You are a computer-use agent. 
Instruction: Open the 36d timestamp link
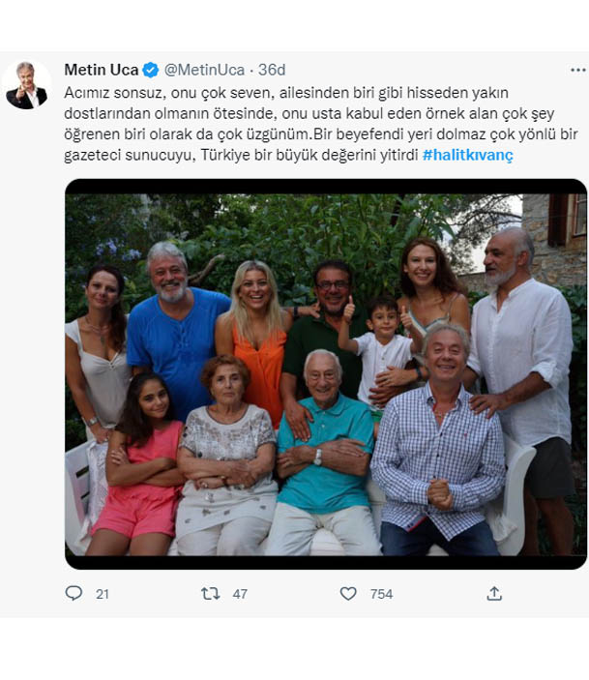272,70
